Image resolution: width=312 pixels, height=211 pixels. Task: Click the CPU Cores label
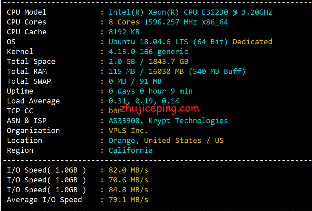point(27,22)
